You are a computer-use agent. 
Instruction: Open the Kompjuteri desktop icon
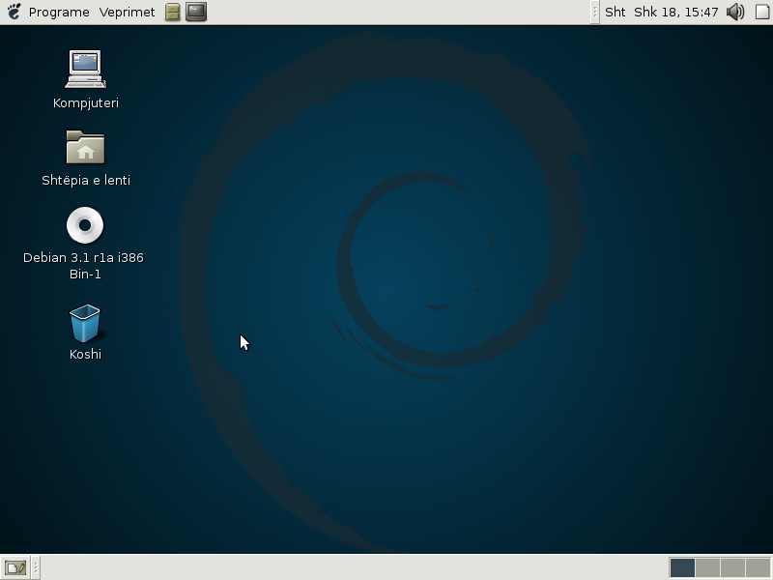pyautogui.click(x=85, y=69)
